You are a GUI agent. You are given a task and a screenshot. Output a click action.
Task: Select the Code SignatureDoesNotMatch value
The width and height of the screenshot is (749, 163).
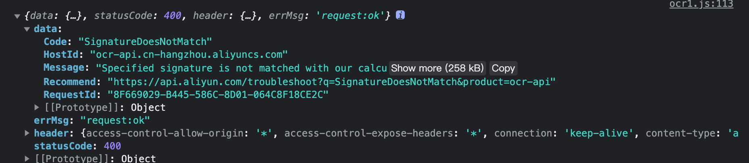(x=145, y=42)
